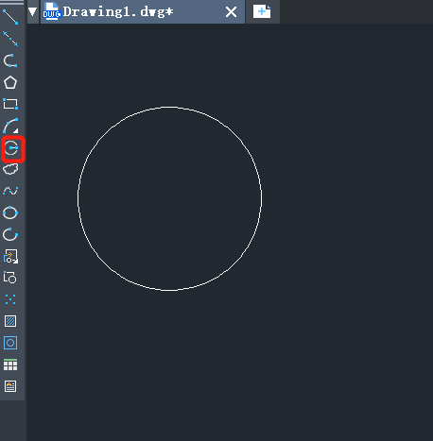Screen dimensions: 433x441
Task: Select the Line tool
Action: pyautogui.click(x=10, y=17)
